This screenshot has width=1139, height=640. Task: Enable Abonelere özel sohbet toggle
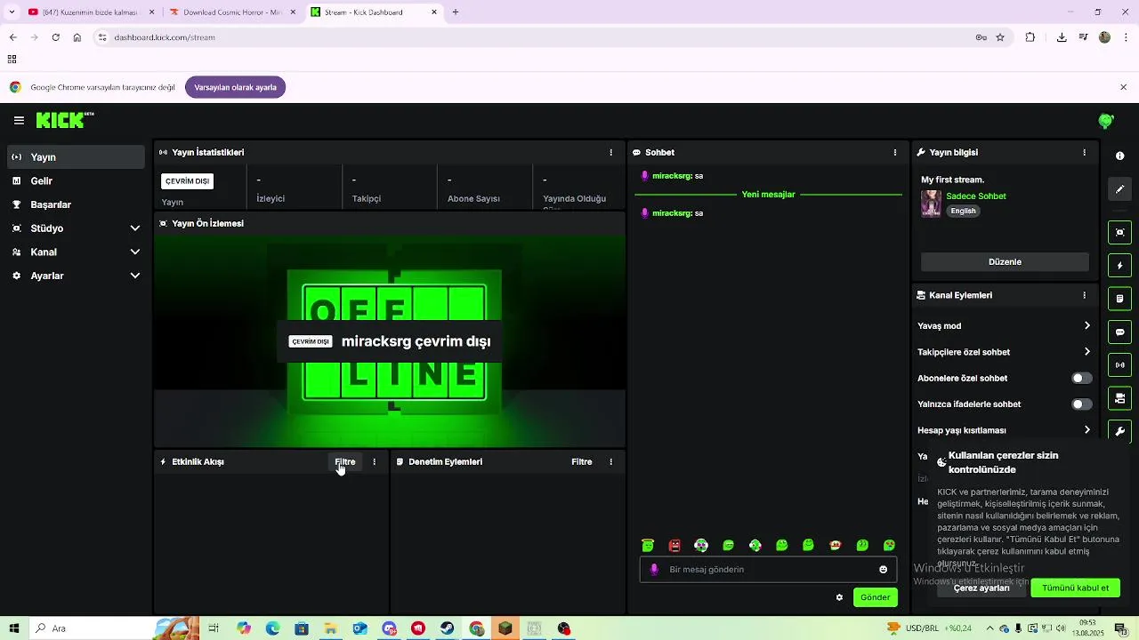[x=1081, y=378]
